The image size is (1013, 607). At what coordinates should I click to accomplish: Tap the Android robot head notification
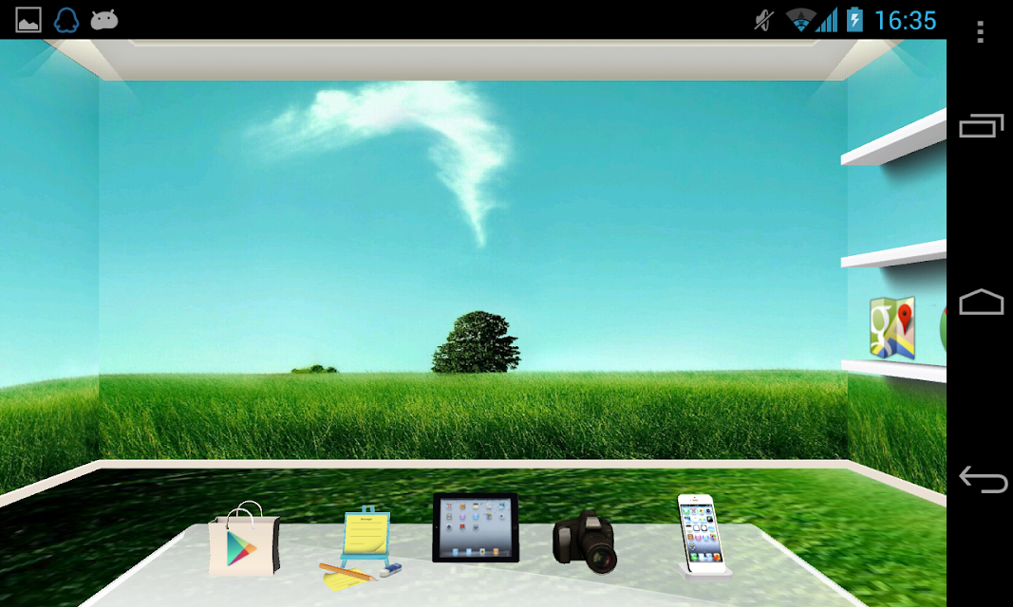104,20
